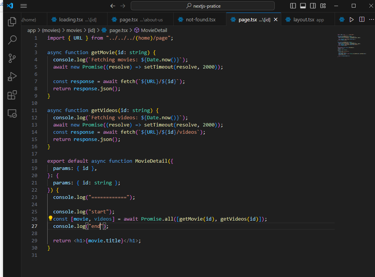375x277 pixels.
Task: Switch to the not-found.tsx tab
Action: pos(200,19)
